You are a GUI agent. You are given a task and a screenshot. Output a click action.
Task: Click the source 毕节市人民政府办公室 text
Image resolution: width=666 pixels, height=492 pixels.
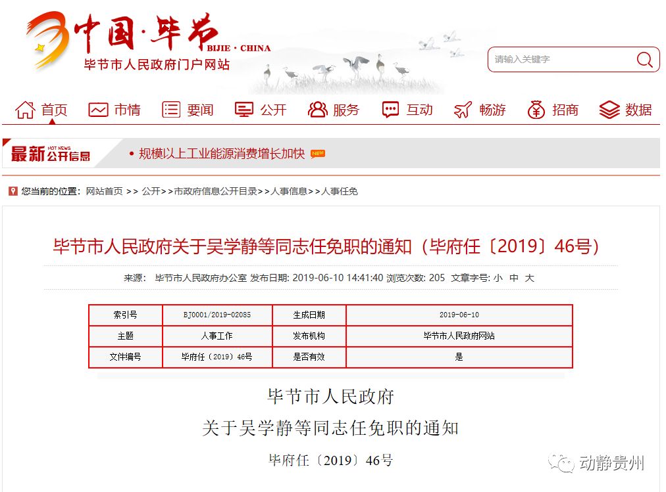(201, 278)
